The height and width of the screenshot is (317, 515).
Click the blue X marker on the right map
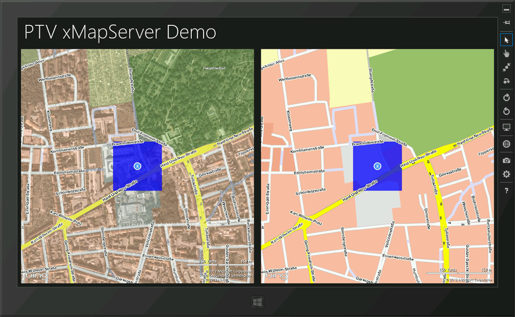(x=377, y=166)
